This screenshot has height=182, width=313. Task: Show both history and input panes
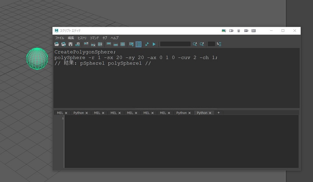click(123, 44)
